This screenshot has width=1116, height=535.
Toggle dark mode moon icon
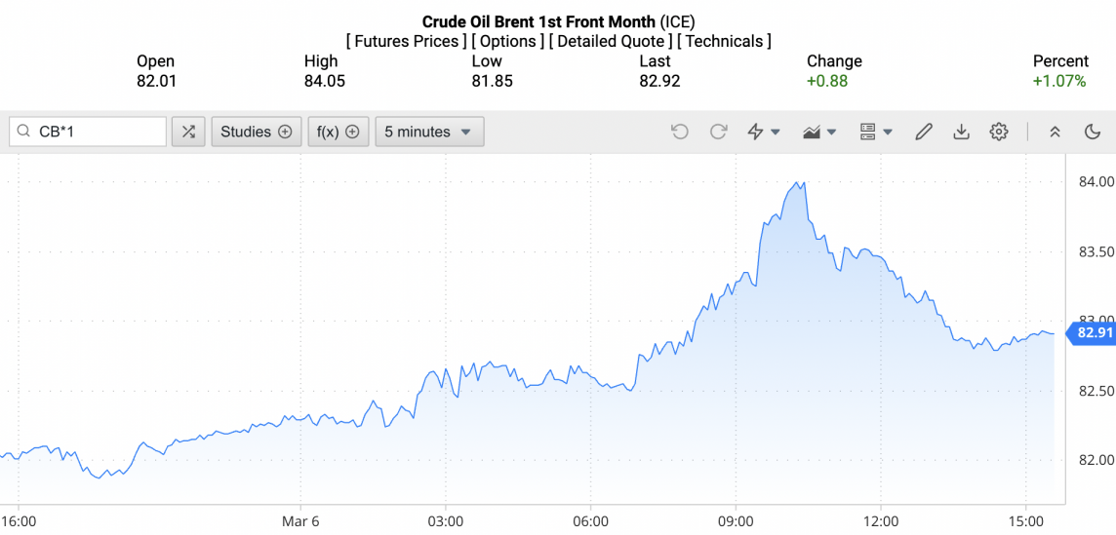pyautogui.click(x=1093, y=132)
